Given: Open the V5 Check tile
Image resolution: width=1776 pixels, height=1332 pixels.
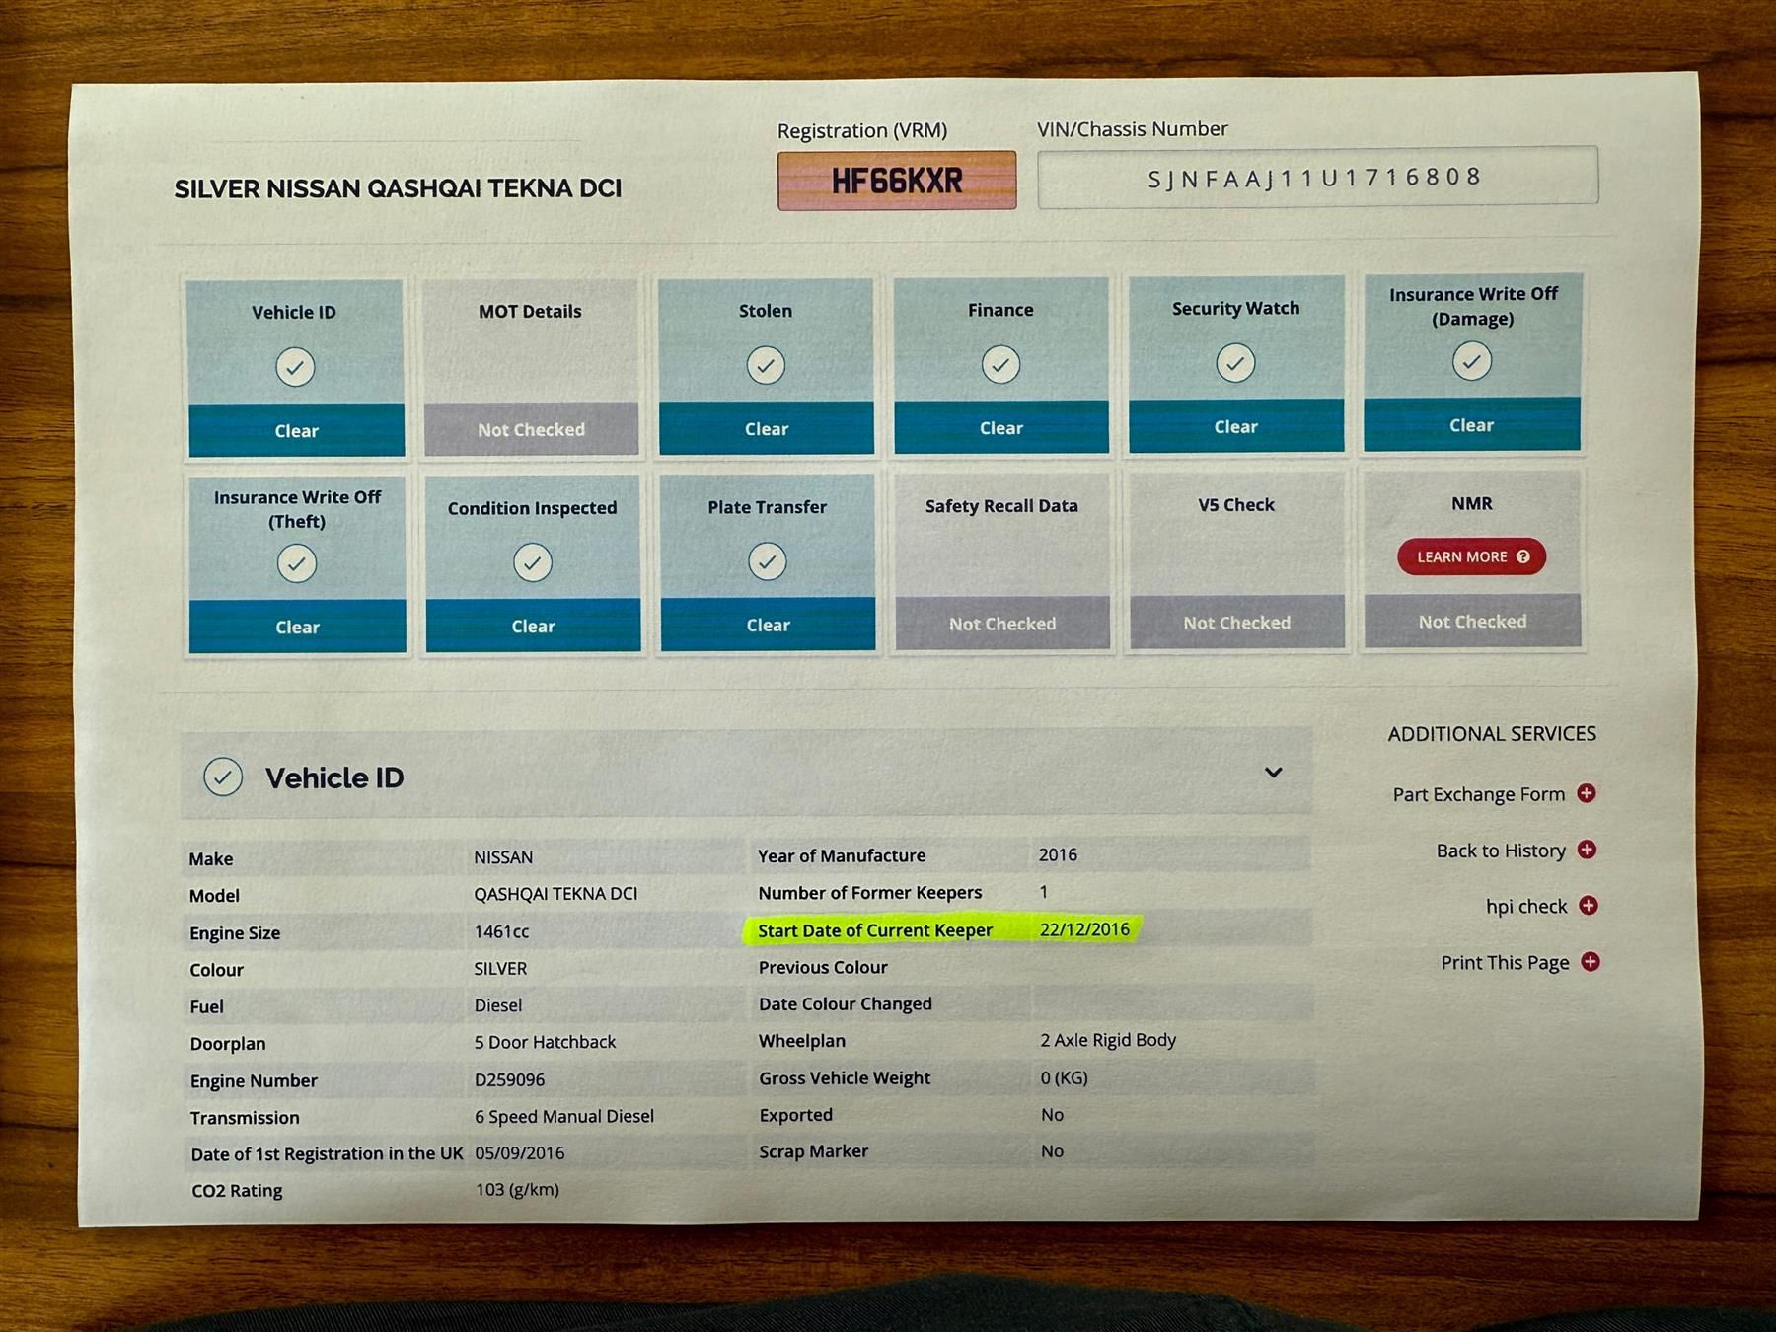Looking at the screenshot, I should [x=1236, y=559].
